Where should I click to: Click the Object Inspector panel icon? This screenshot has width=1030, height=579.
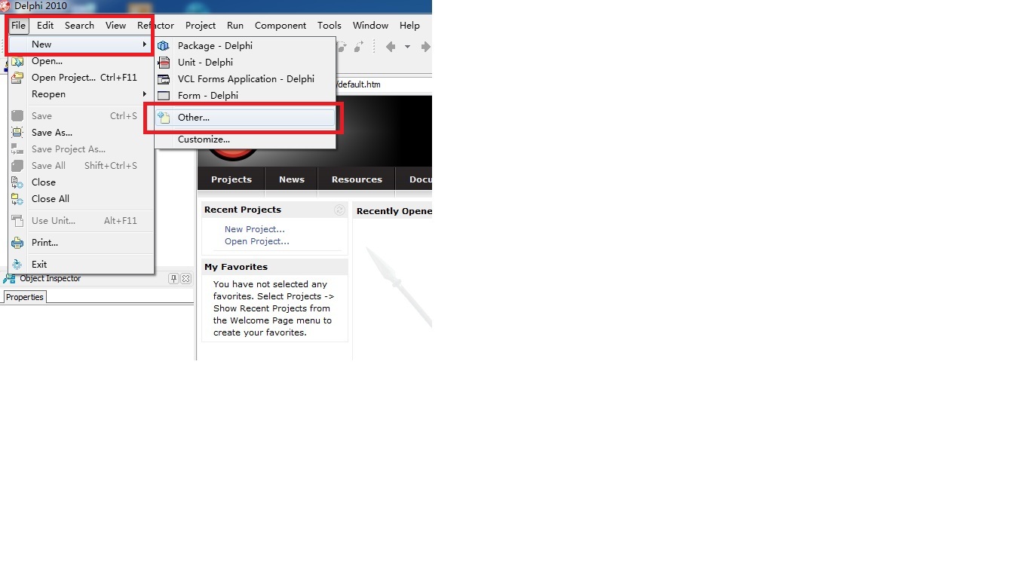[9, 279]
